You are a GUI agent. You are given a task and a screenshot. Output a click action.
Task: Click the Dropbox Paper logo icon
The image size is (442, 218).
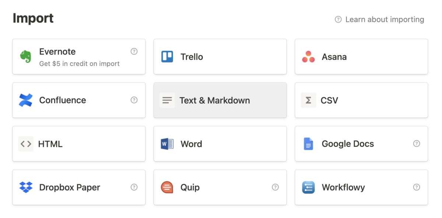click(26, 187)
